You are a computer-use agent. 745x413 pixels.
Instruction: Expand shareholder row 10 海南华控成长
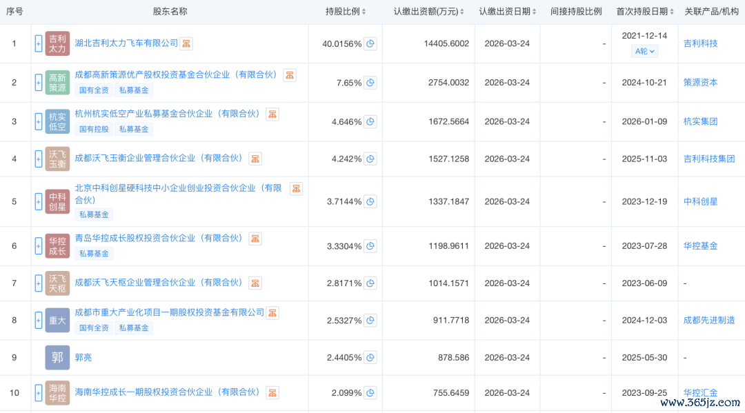click(39, 392)
